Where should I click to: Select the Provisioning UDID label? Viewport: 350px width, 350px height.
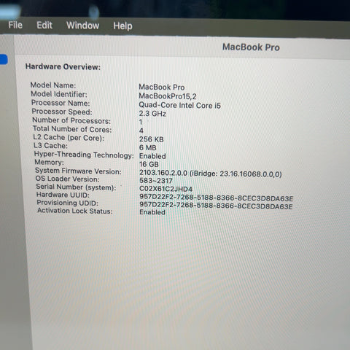[x=68, y=203]
